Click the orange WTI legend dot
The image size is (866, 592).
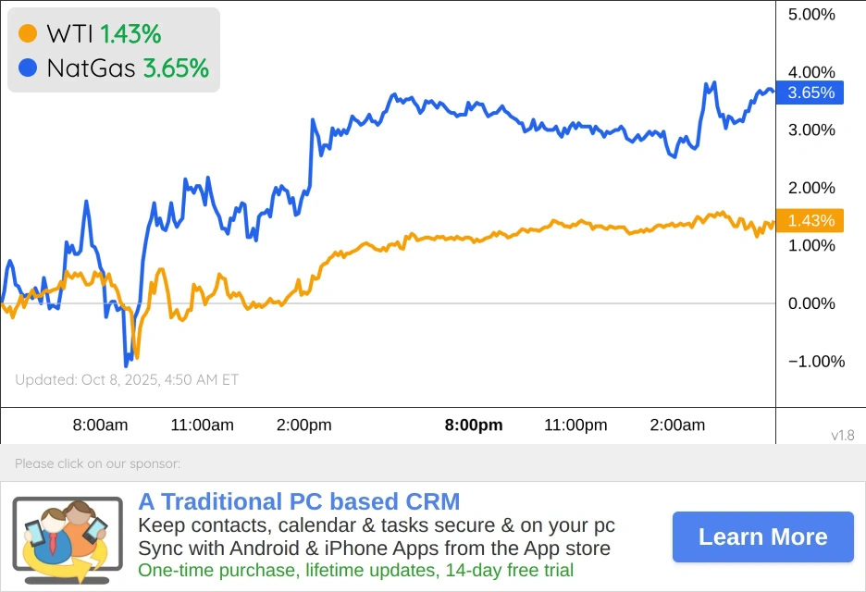tap(28, 34)
